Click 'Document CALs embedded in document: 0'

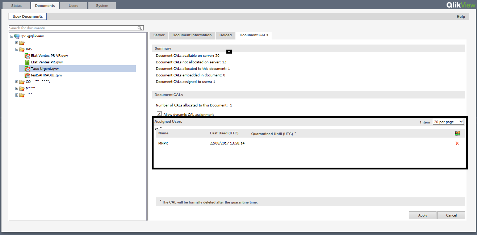[x=191, y=75]
